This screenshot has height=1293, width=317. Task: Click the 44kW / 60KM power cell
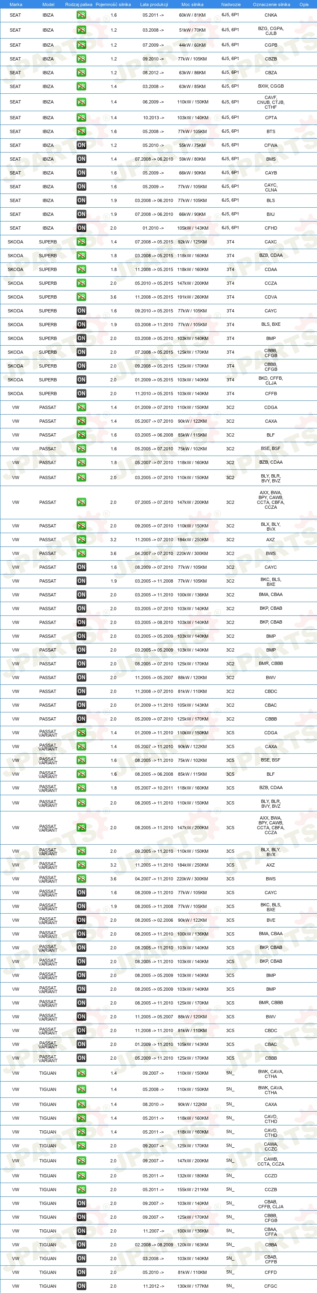[193, 45]
